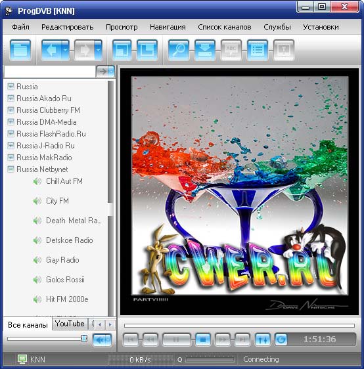Open dropdown beside previous channel arrow
The width and height of the screenshot is (364, 369).
[66, 50]
